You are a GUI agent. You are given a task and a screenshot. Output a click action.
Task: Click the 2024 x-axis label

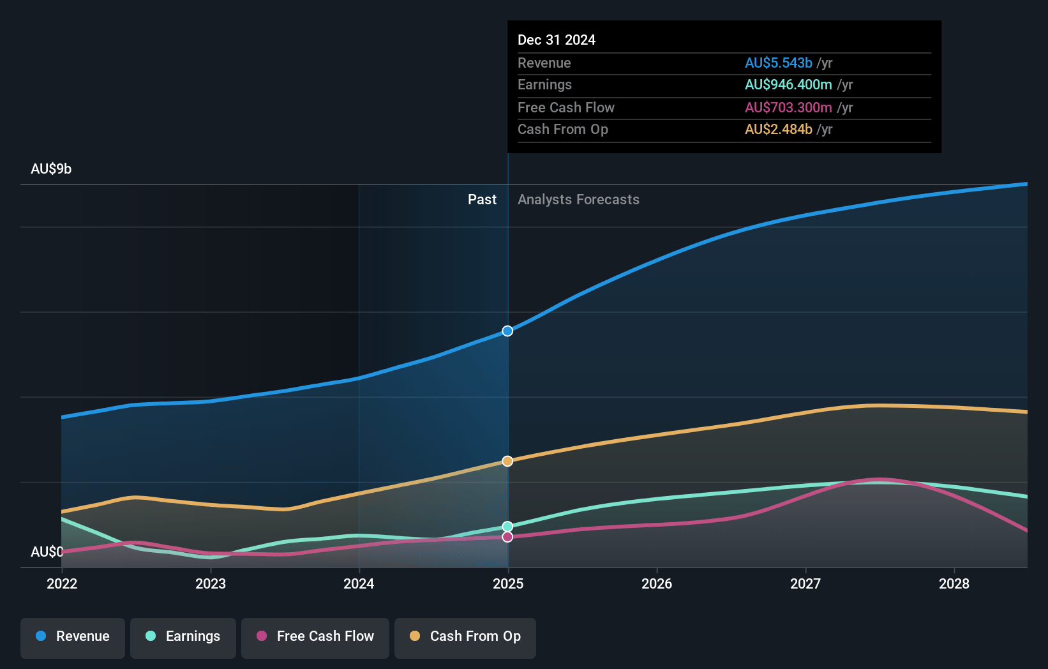pos(359,583)
